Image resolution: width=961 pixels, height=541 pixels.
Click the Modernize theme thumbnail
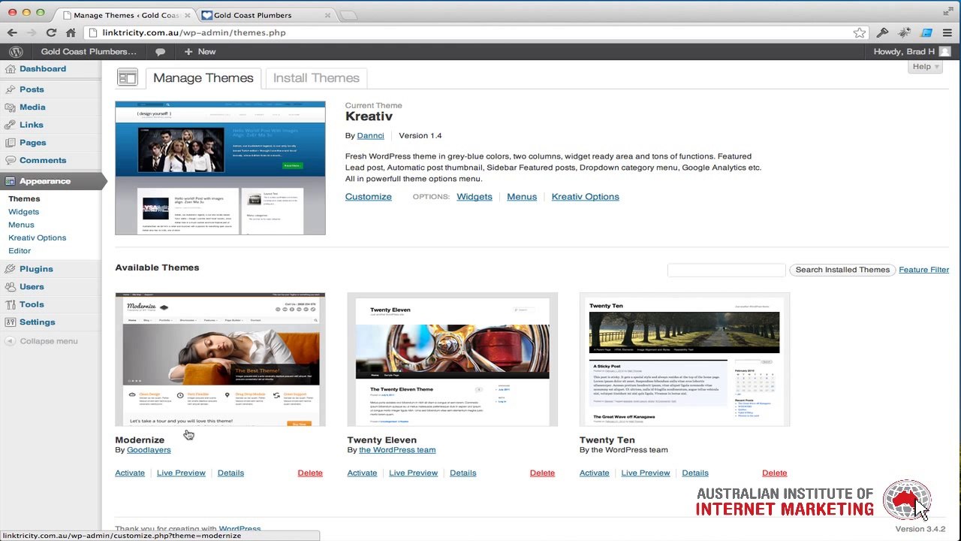click(220, 360)
